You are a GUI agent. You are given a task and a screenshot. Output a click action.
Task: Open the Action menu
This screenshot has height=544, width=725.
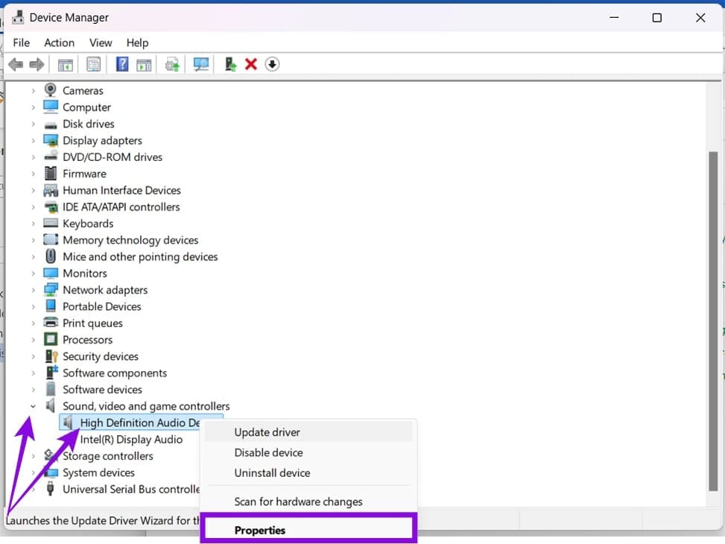pyautogui.click(x=59, y=42)
